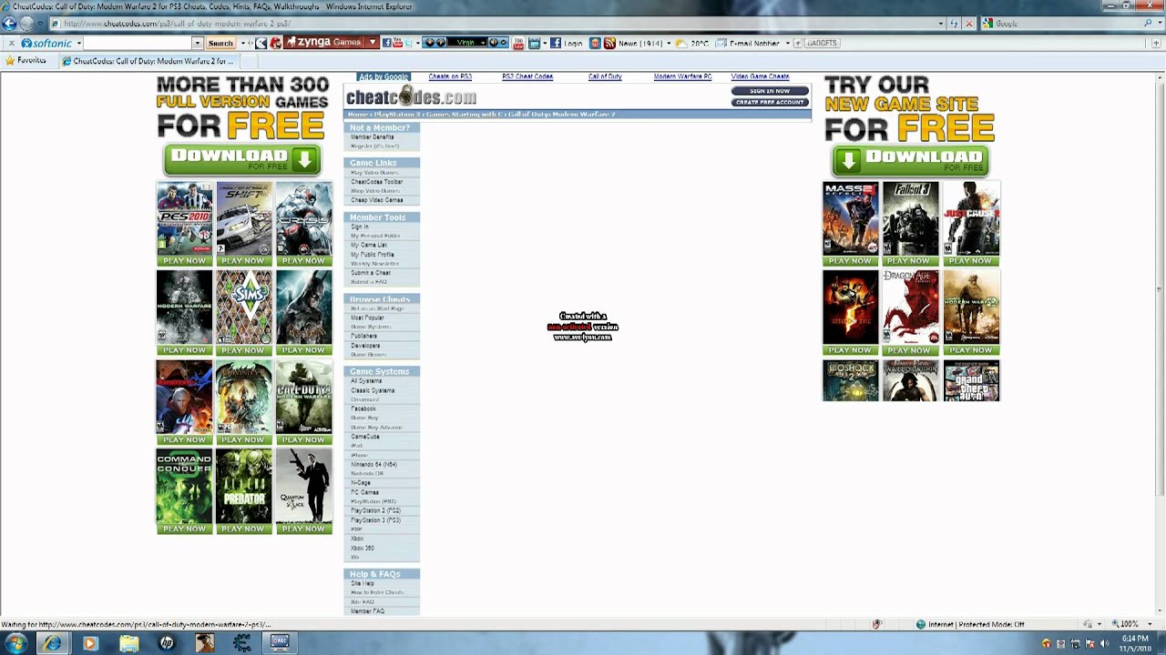Viewport: 1166px width, 655px height.
Task: Close the Softonic toolbar X
Action: [x=11, y=43]
